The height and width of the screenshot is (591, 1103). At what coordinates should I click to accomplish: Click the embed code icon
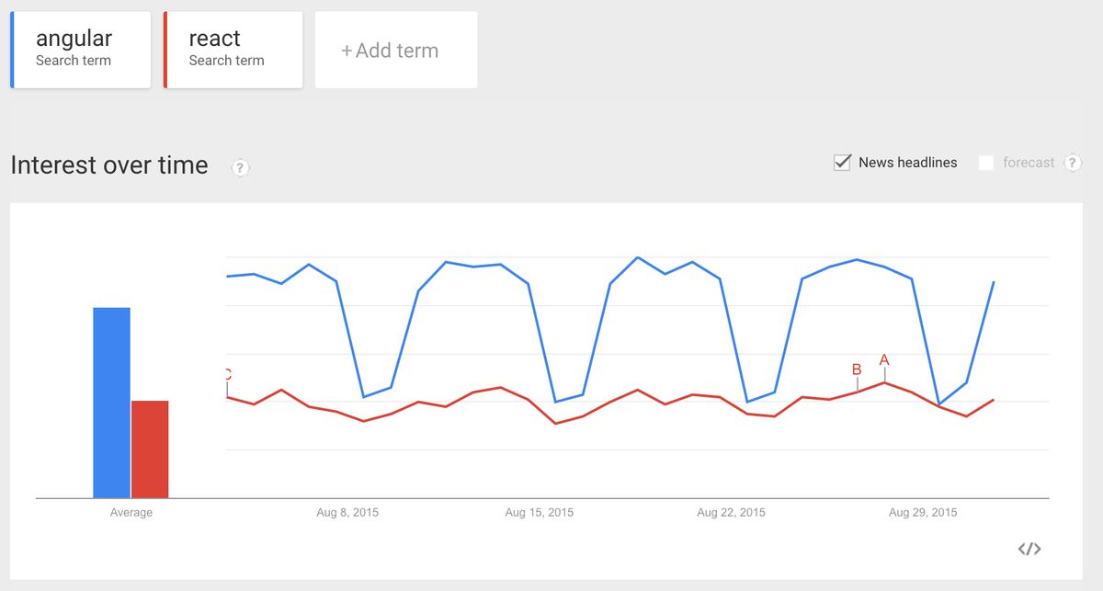(x=1029, y=549)
